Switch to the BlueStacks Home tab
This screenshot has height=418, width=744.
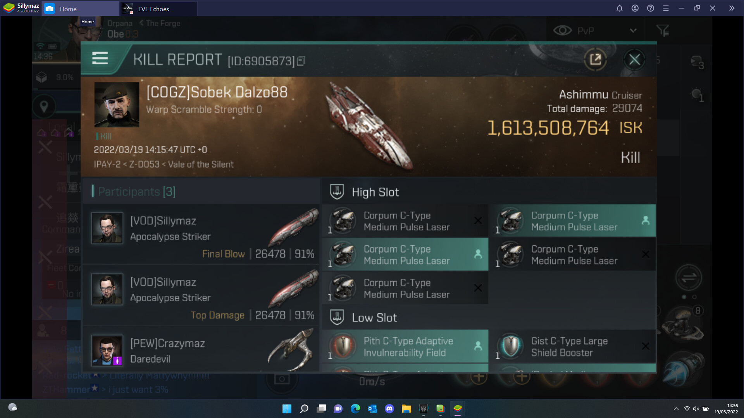pyautogui.click(x=68, y=9)
